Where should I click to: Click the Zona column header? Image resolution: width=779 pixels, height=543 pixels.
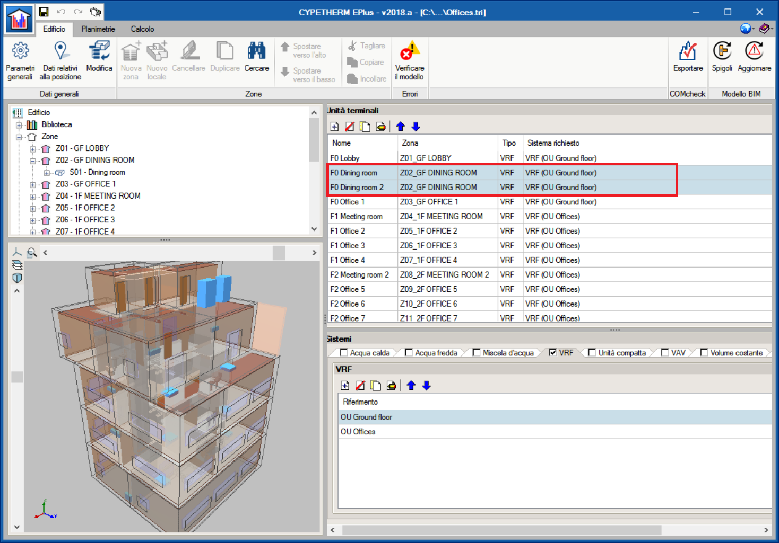click(447, 143)
